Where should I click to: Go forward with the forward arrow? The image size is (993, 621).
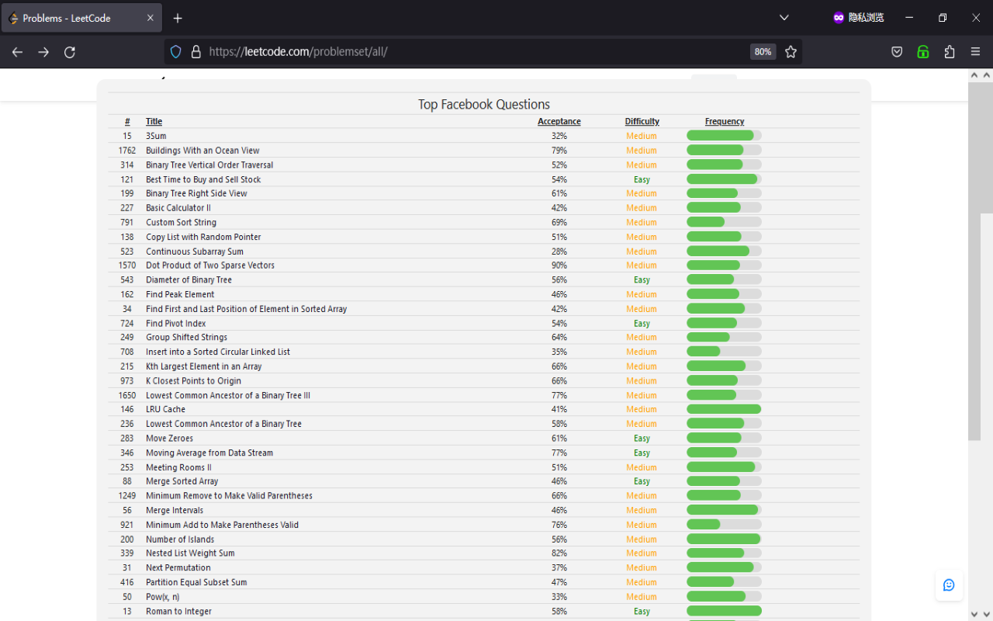[x=43, y=52]
